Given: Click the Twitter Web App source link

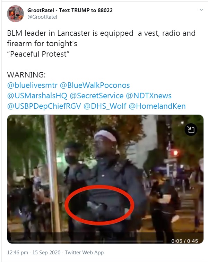Looking at the screenshot, I should click(84, 253).
